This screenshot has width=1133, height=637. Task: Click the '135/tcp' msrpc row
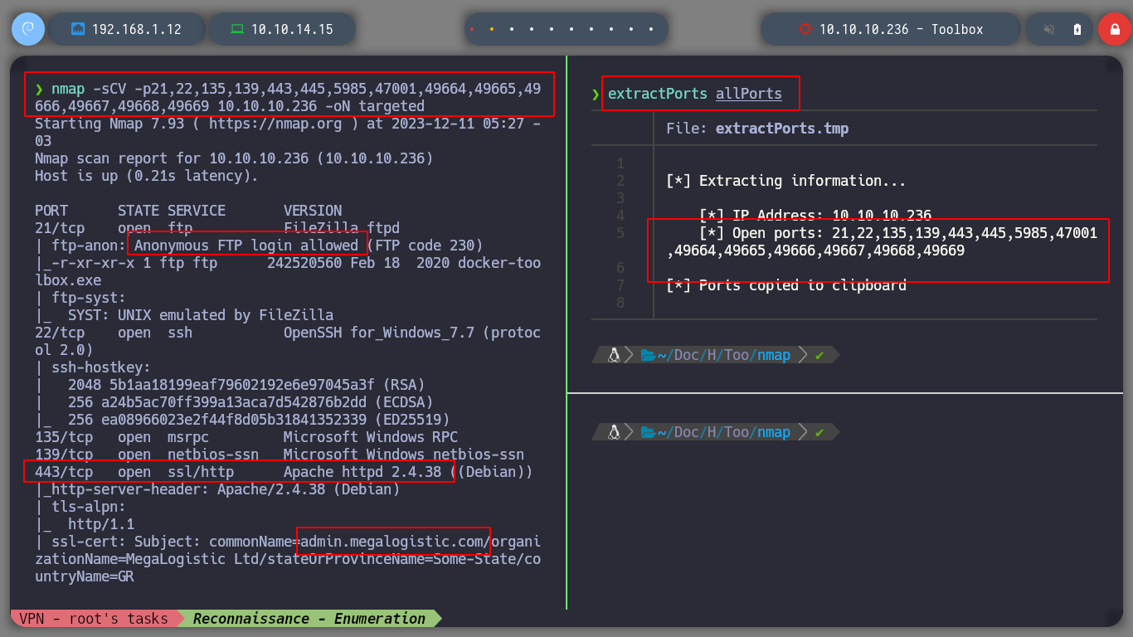[246, 437]
